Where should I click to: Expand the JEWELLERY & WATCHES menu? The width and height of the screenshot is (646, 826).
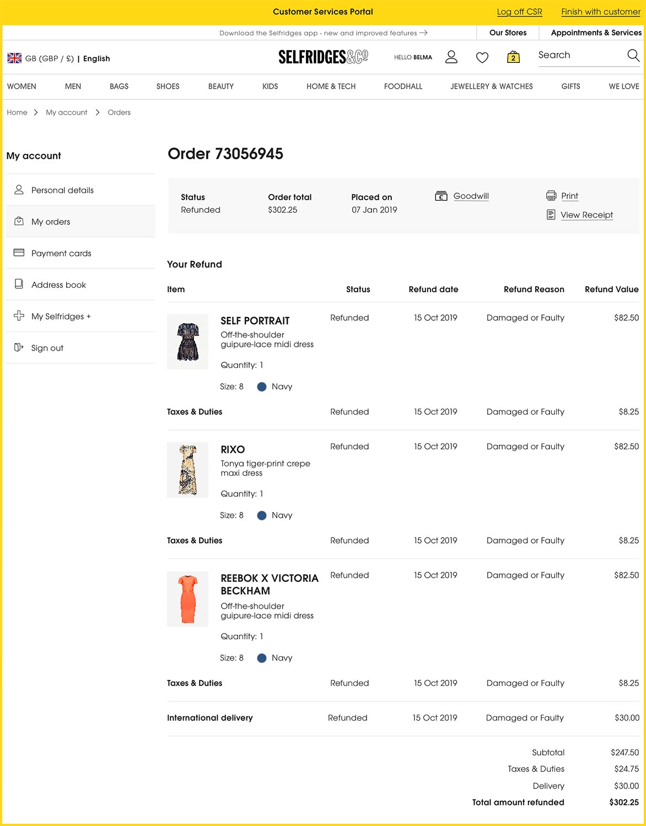491,87
